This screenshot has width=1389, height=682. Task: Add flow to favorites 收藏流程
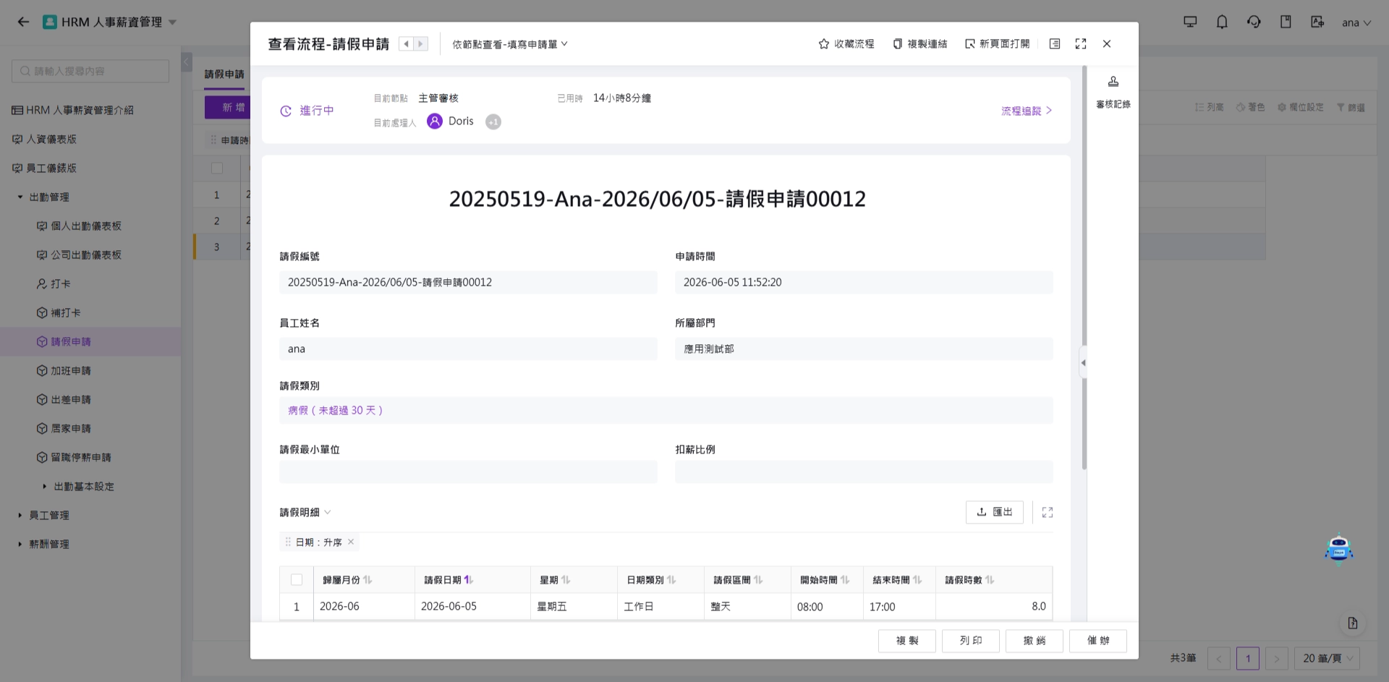point(846,44)
